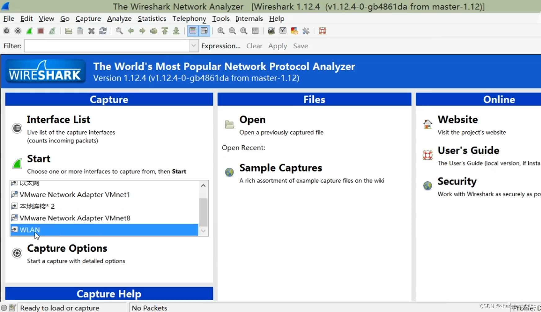Edit capture filters toolbar icon
The width and height of the screenshot is (541, 312).
click(272, 31)
